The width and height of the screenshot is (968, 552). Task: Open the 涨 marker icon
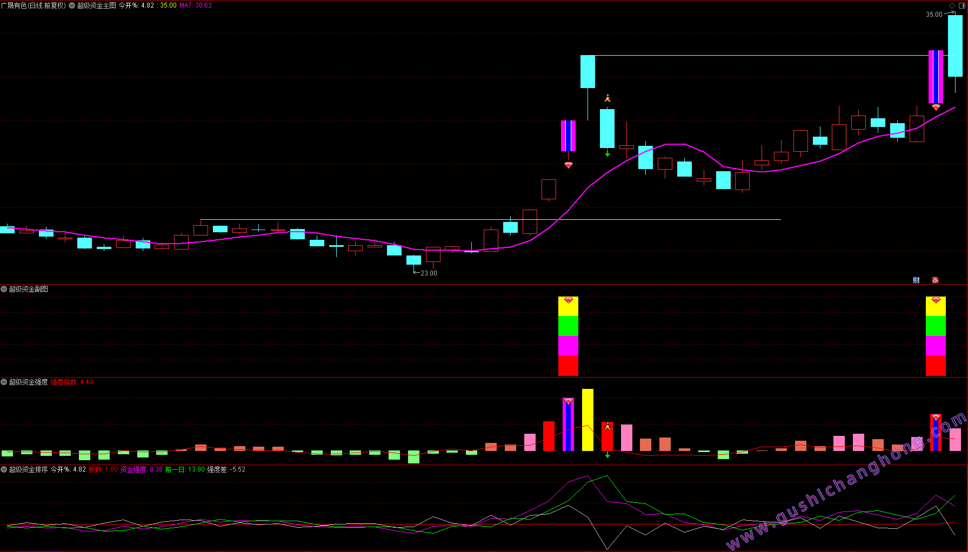[x=935, y=280]
